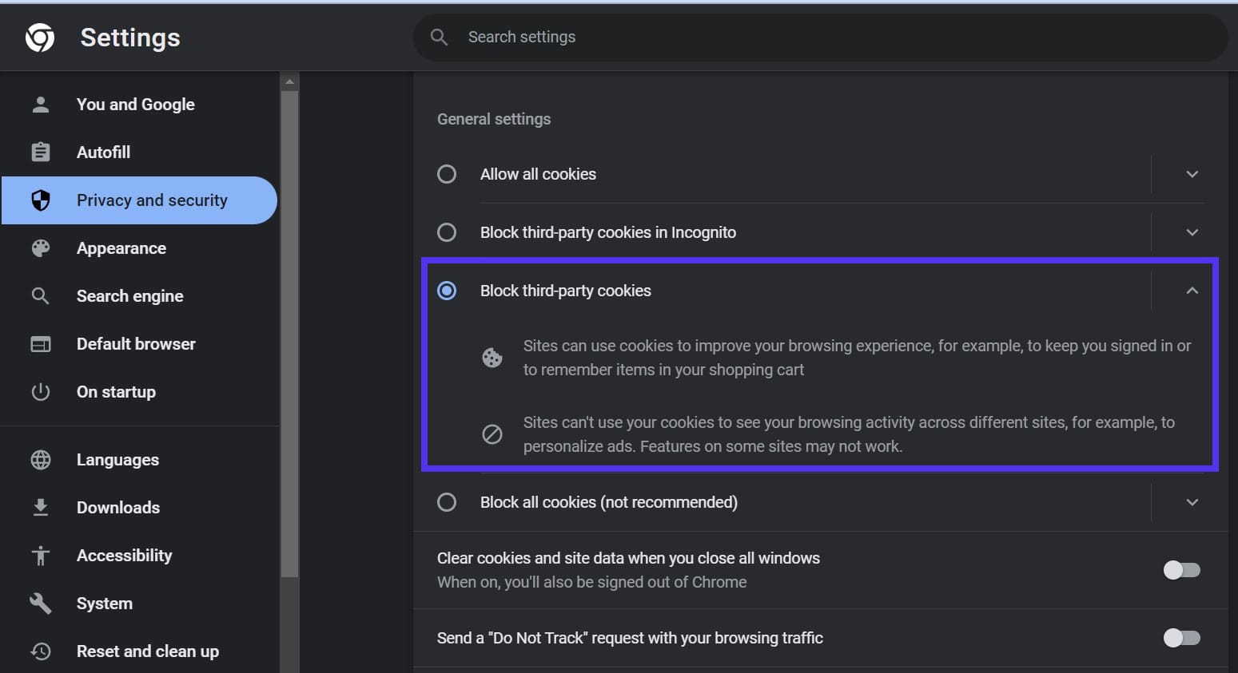The image size is (1238, 673).
Task: Go to Languages settings
Action: coord(139,460)
